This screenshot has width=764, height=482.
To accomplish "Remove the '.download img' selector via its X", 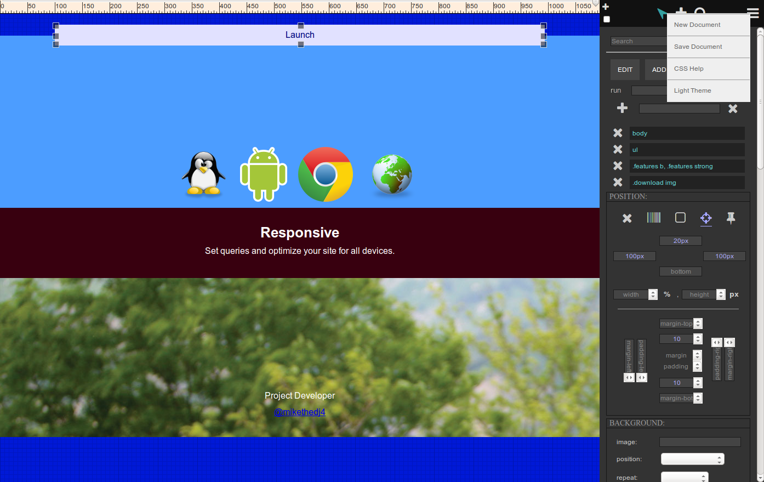I will click(x=618, y=182).
